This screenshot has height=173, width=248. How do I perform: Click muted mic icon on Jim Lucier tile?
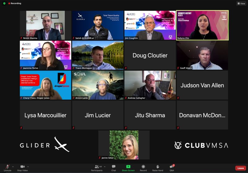pos(73,128)
